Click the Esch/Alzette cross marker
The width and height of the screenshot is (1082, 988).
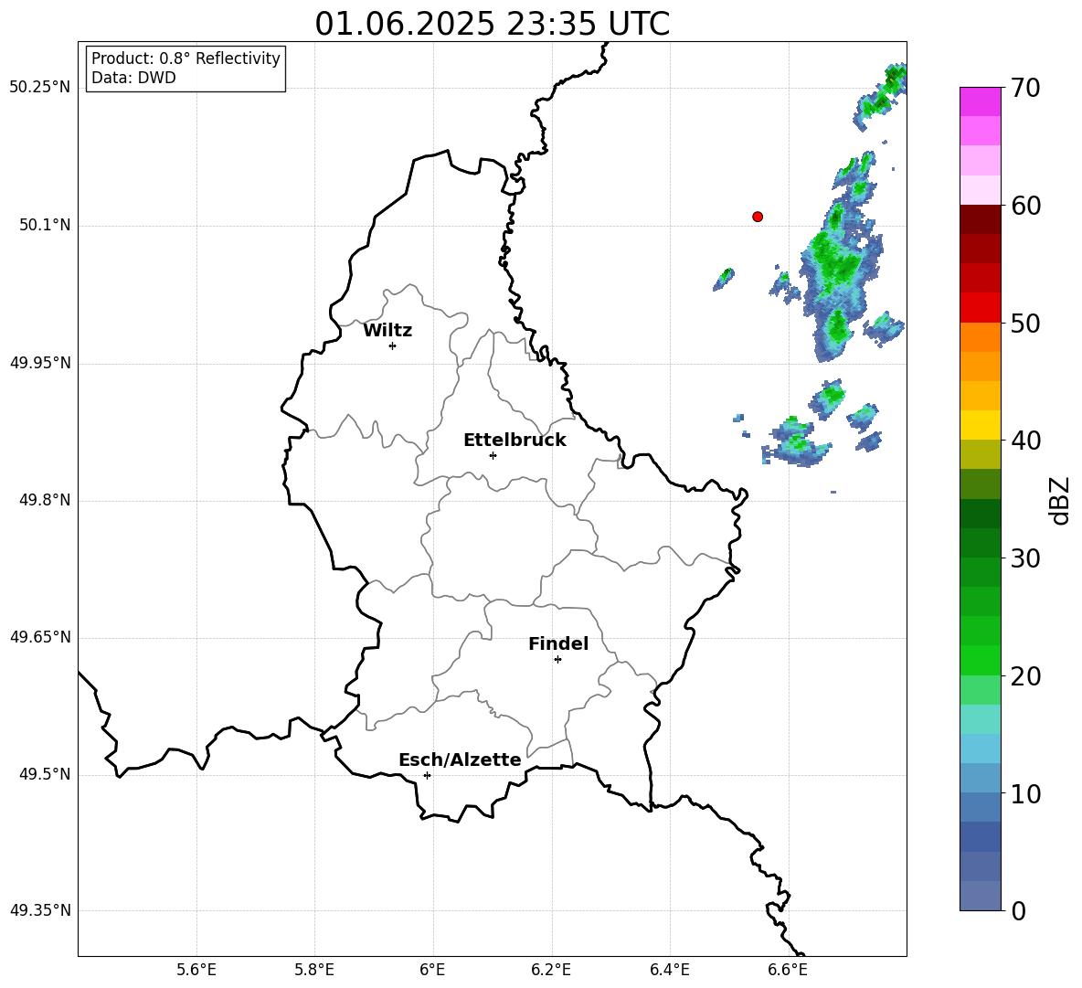click(427, 775)
